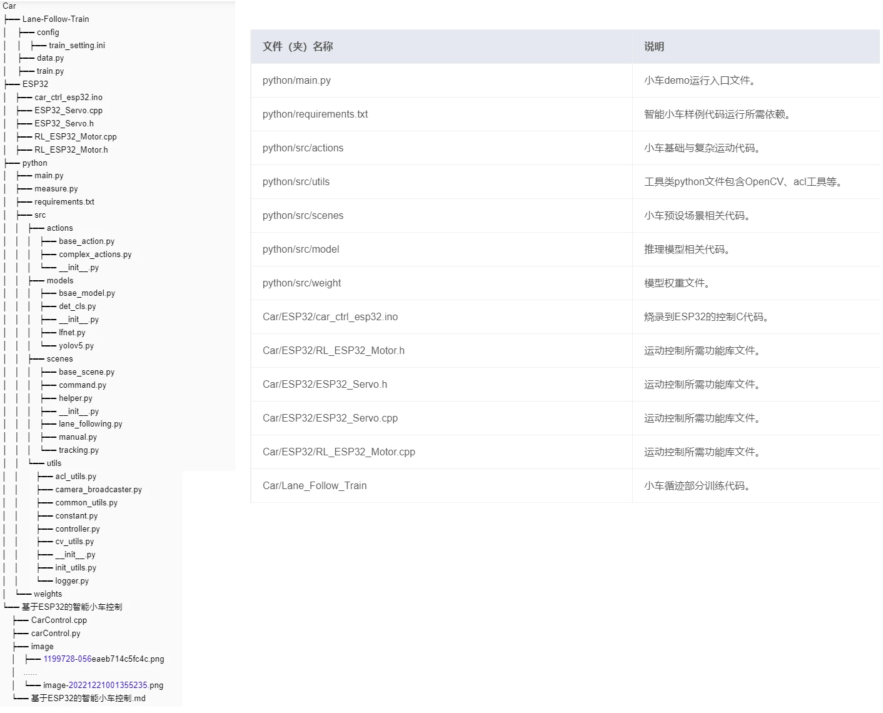Viewport: 883px width, 713px height.
Task: Click RL_ESP32_Motor.cpp in ESP32 folder
Action: 75,136
